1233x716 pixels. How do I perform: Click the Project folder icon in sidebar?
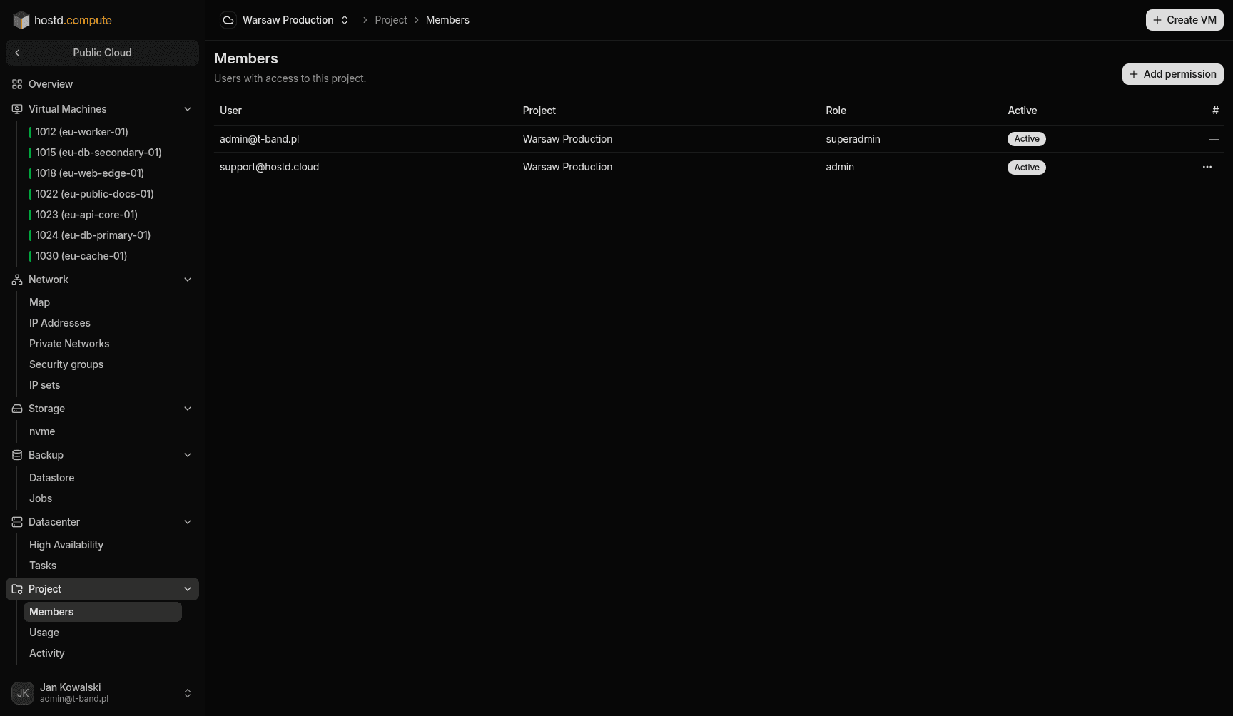click(x=17, y=589)
